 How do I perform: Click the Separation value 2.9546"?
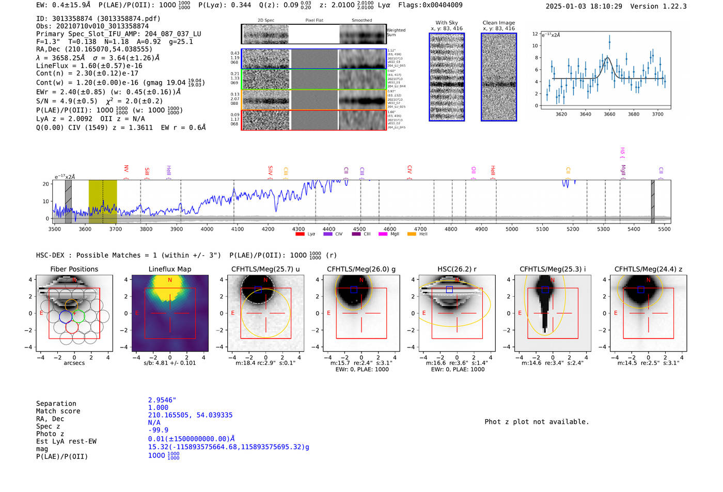(x=162, y=400)
